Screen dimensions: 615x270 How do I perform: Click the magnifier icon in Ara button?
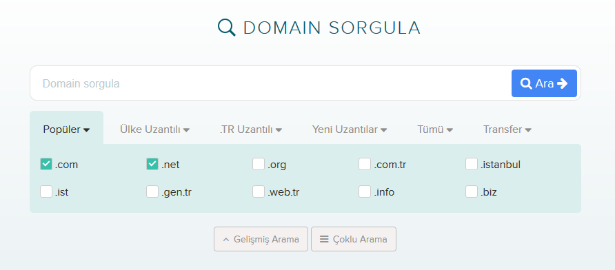[x=526, y=83]
